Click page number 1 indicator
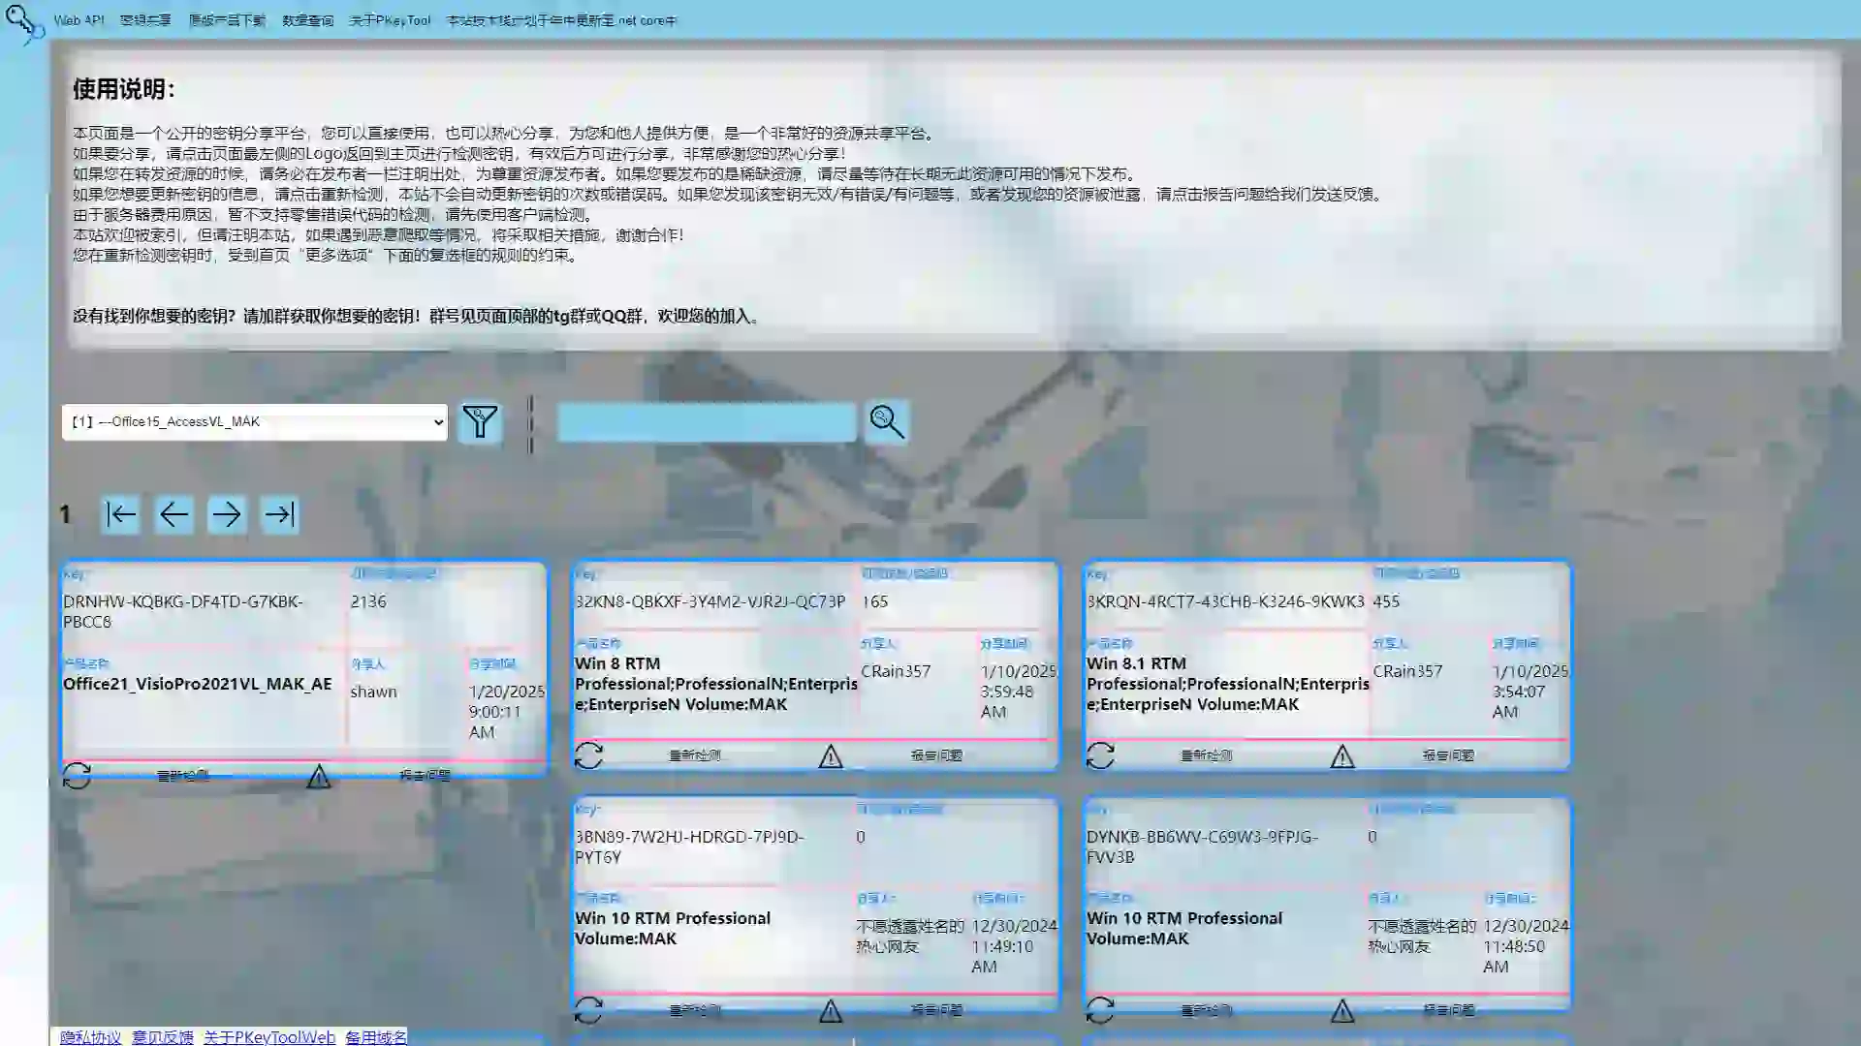The height and width of the screenshot is (1046, 1861). point(65,514)
